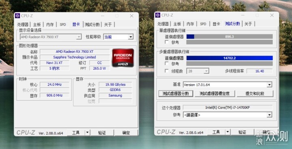Image resolution: width=292 pixels, height=149 pixels.
Task: Switch to 主板 tab in right window
Action: pos(177,24)
